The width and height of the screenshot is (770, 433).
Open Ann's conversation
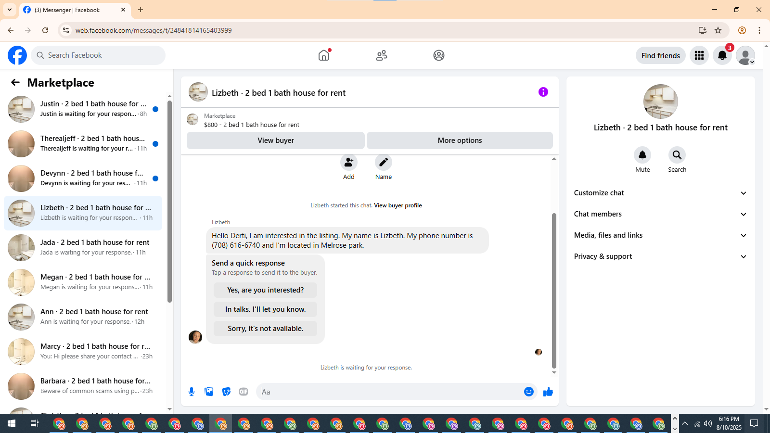(83, 317)
